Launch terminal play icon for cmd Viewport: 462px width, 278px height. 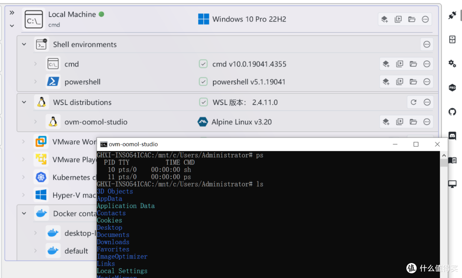[400, 64]
